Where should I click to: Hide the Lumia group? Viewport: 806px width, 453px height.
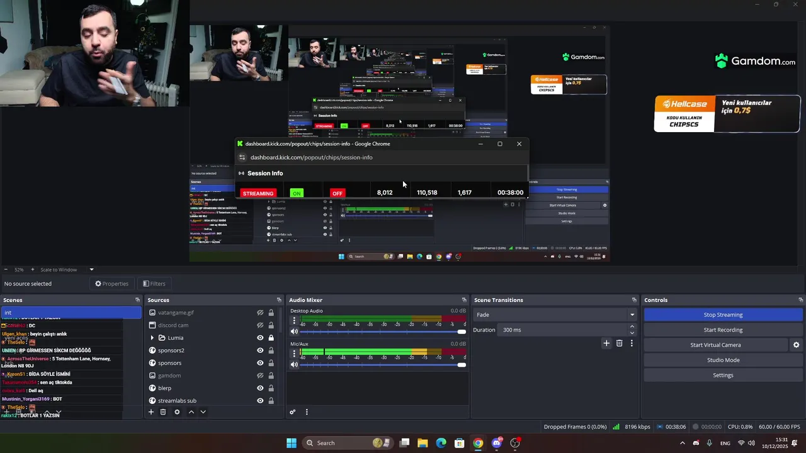coord(260,338)
